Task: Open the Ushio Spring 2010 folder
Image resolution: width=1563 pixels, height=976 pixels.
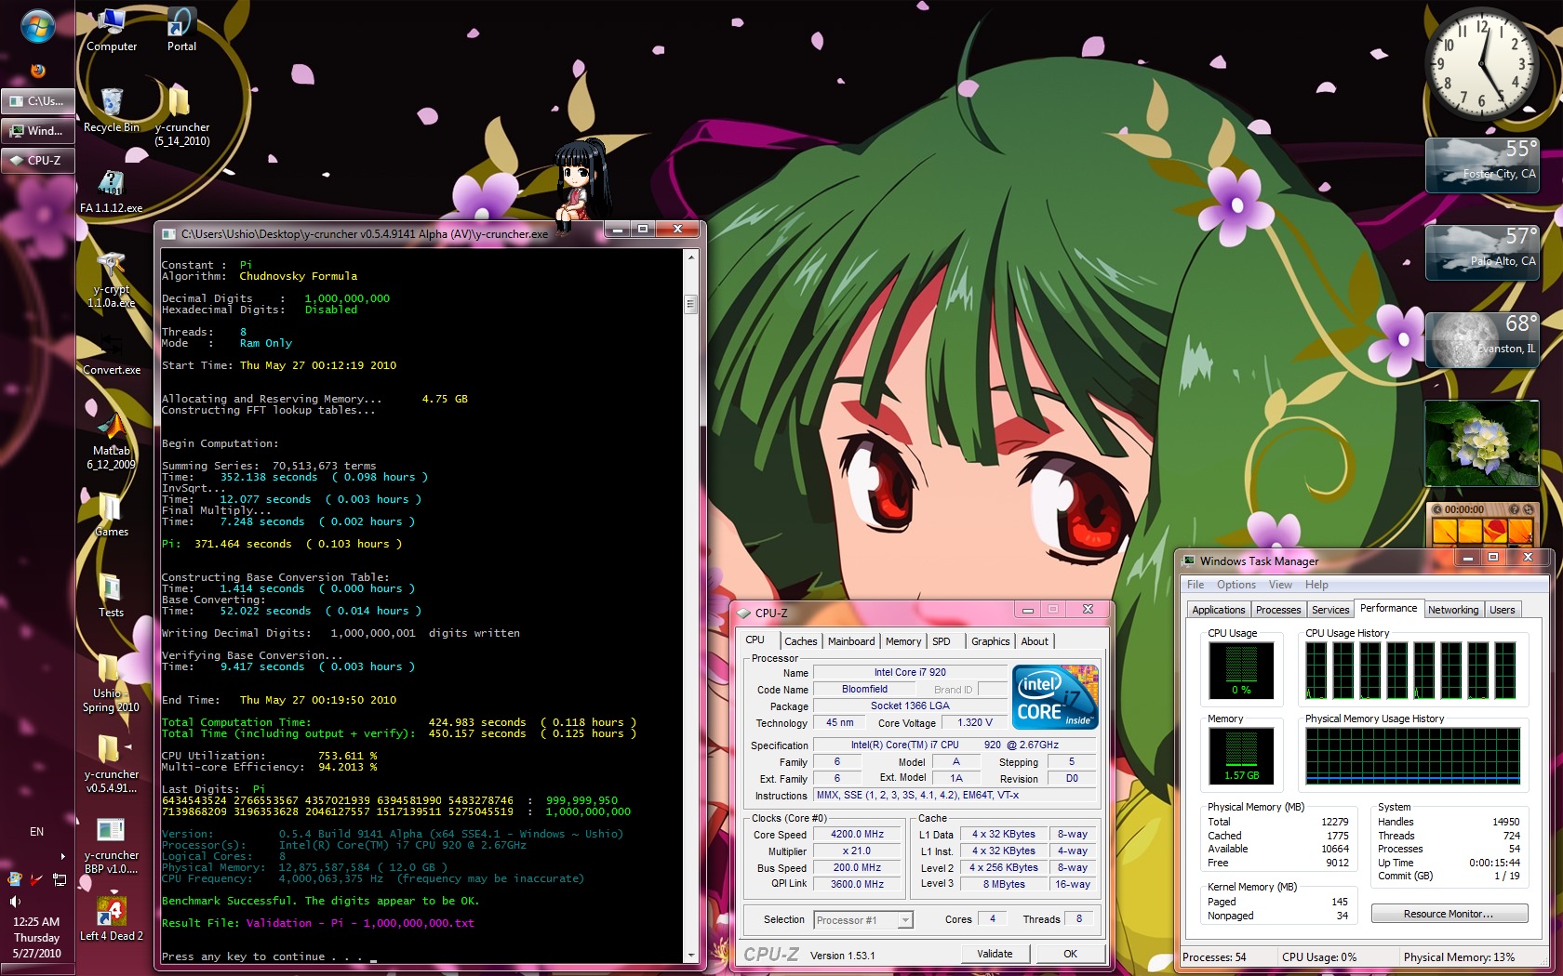Action: click(x=111, y=683)
